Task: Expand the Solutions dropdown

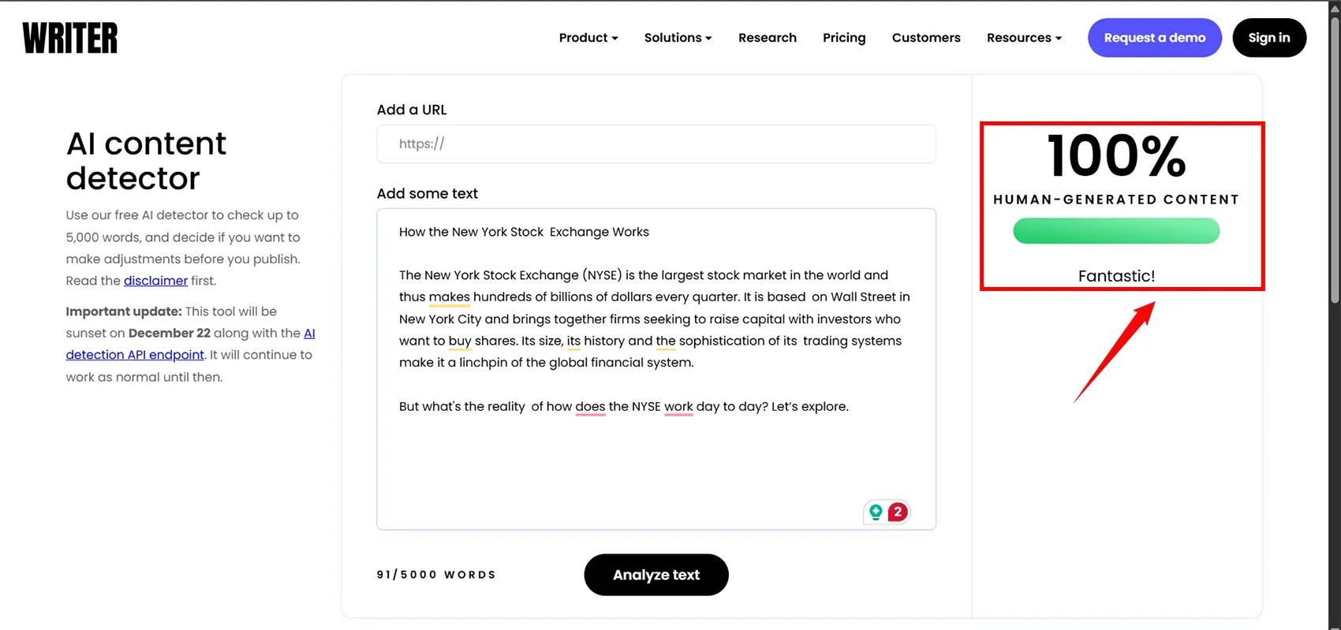Action: (x=678, y=38)
